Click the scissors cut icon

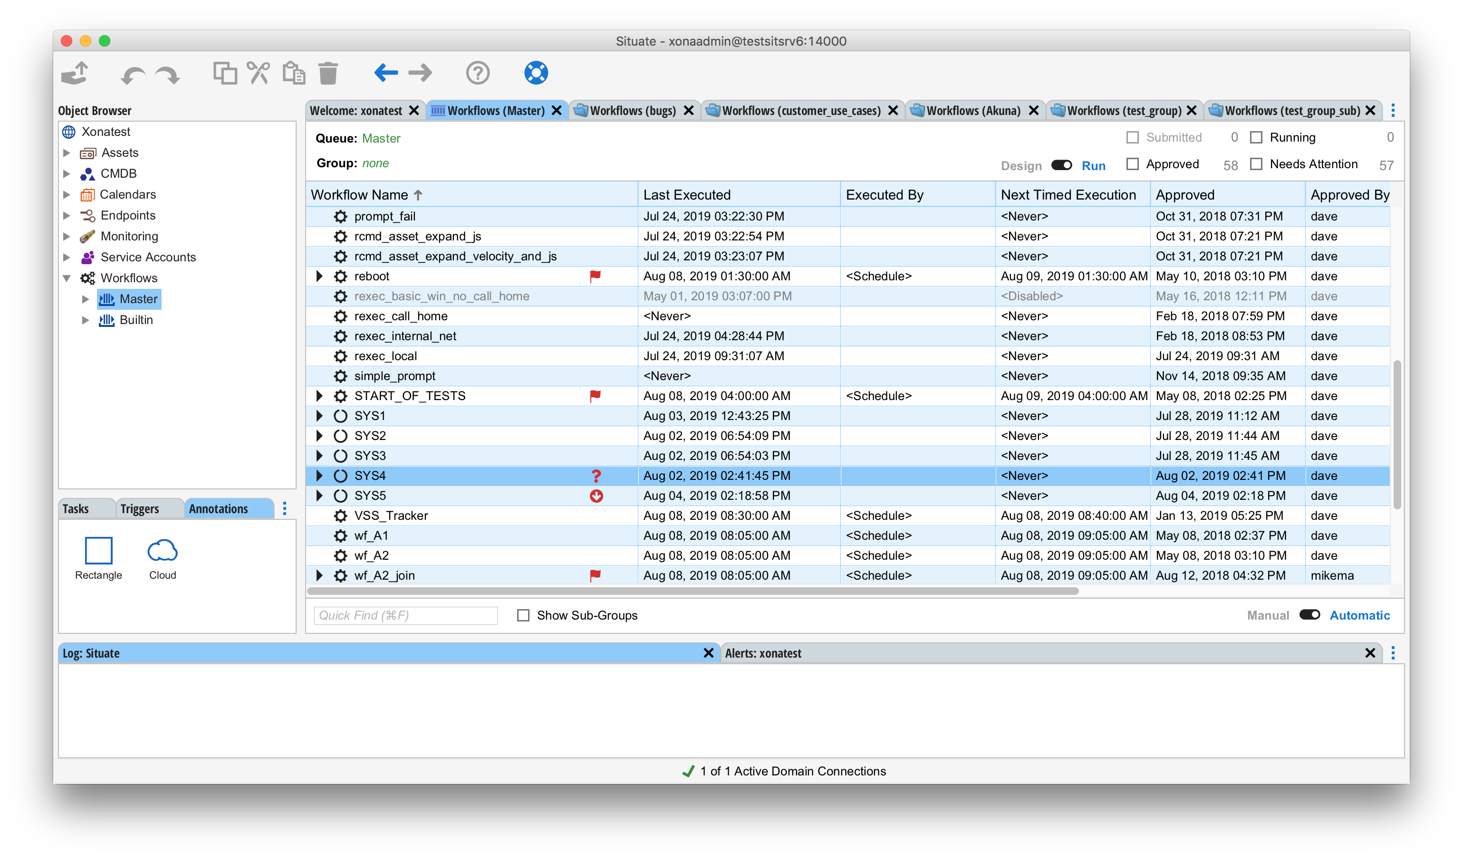click(x=259, y=74)
